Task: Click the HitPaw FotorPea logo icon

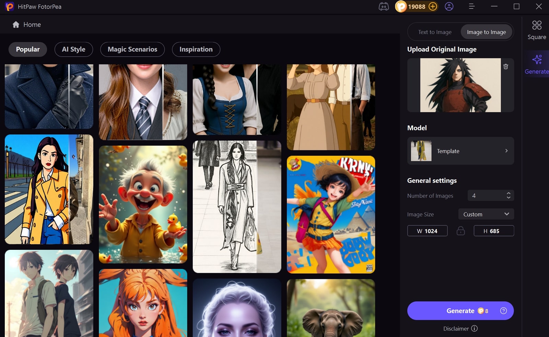Action: (x=10, y=7)
